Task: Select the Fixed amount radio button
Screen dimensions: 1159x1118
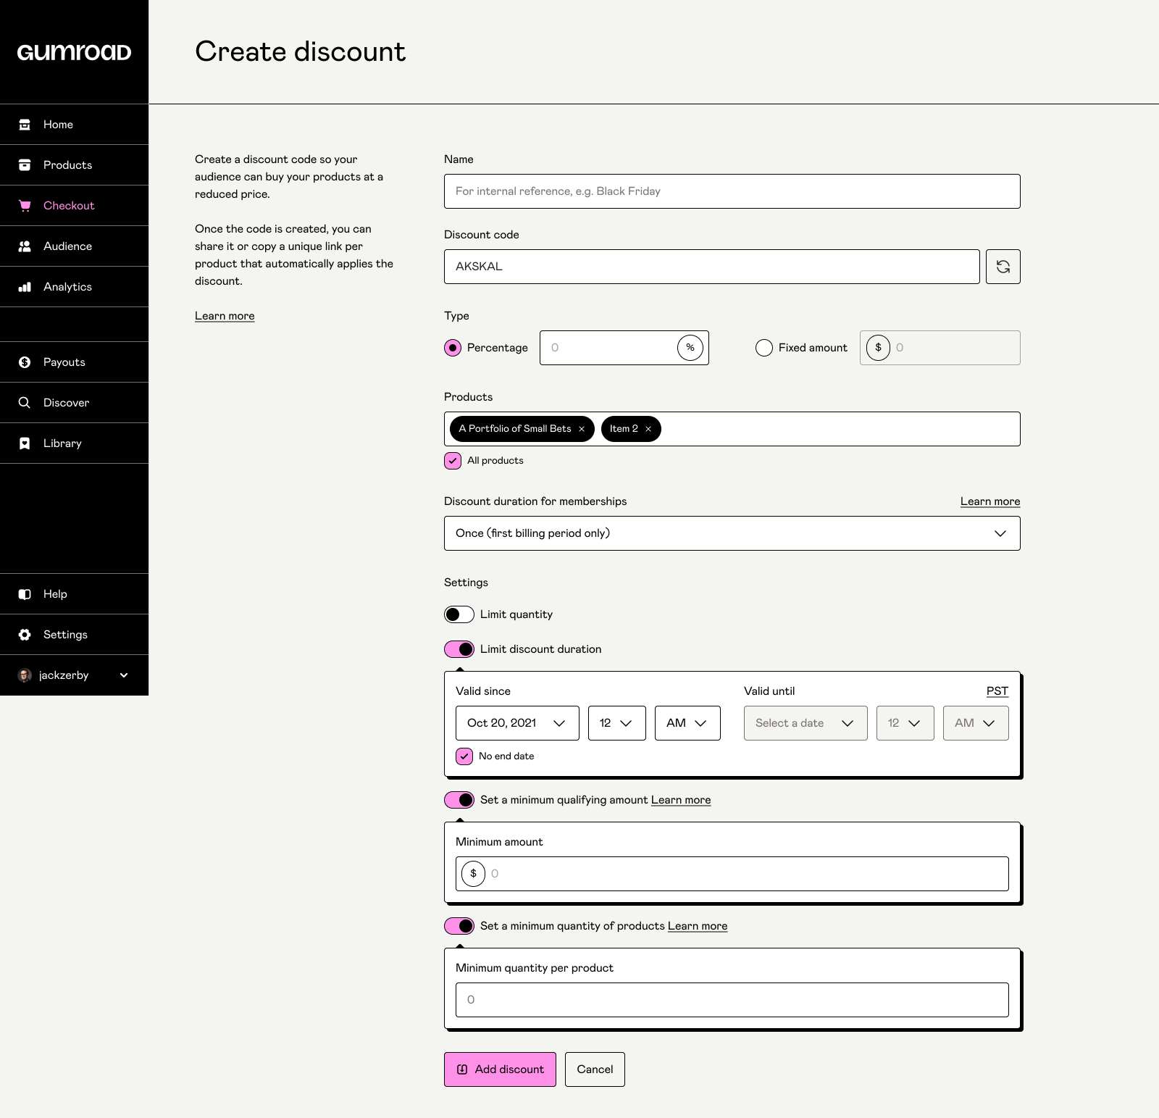Action: (763, 348)
